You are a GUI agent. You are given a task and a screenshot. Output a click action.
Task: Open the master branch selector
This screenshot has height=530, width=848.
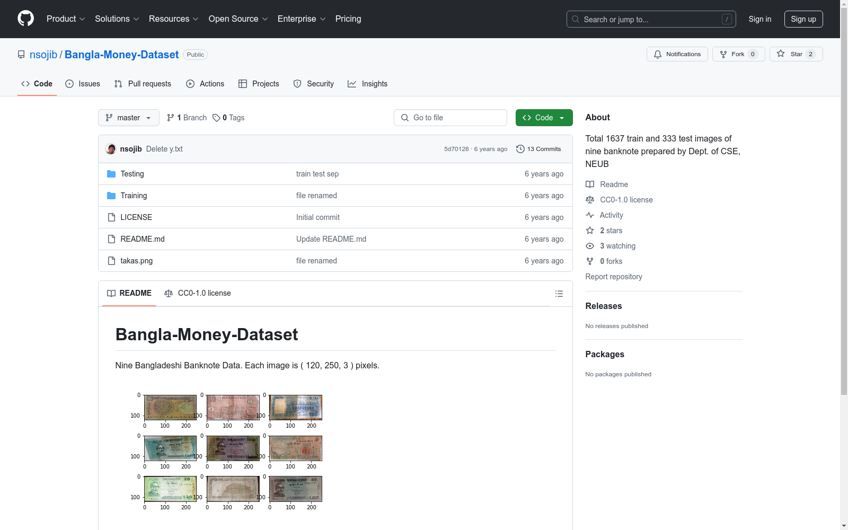click(x=129, y=118)
